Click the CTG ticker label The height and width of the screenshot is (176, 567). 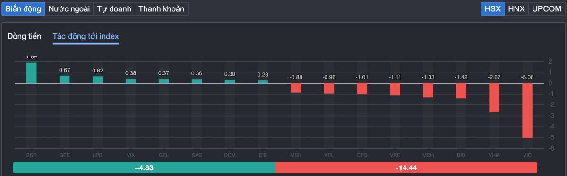tap(362, 155)
